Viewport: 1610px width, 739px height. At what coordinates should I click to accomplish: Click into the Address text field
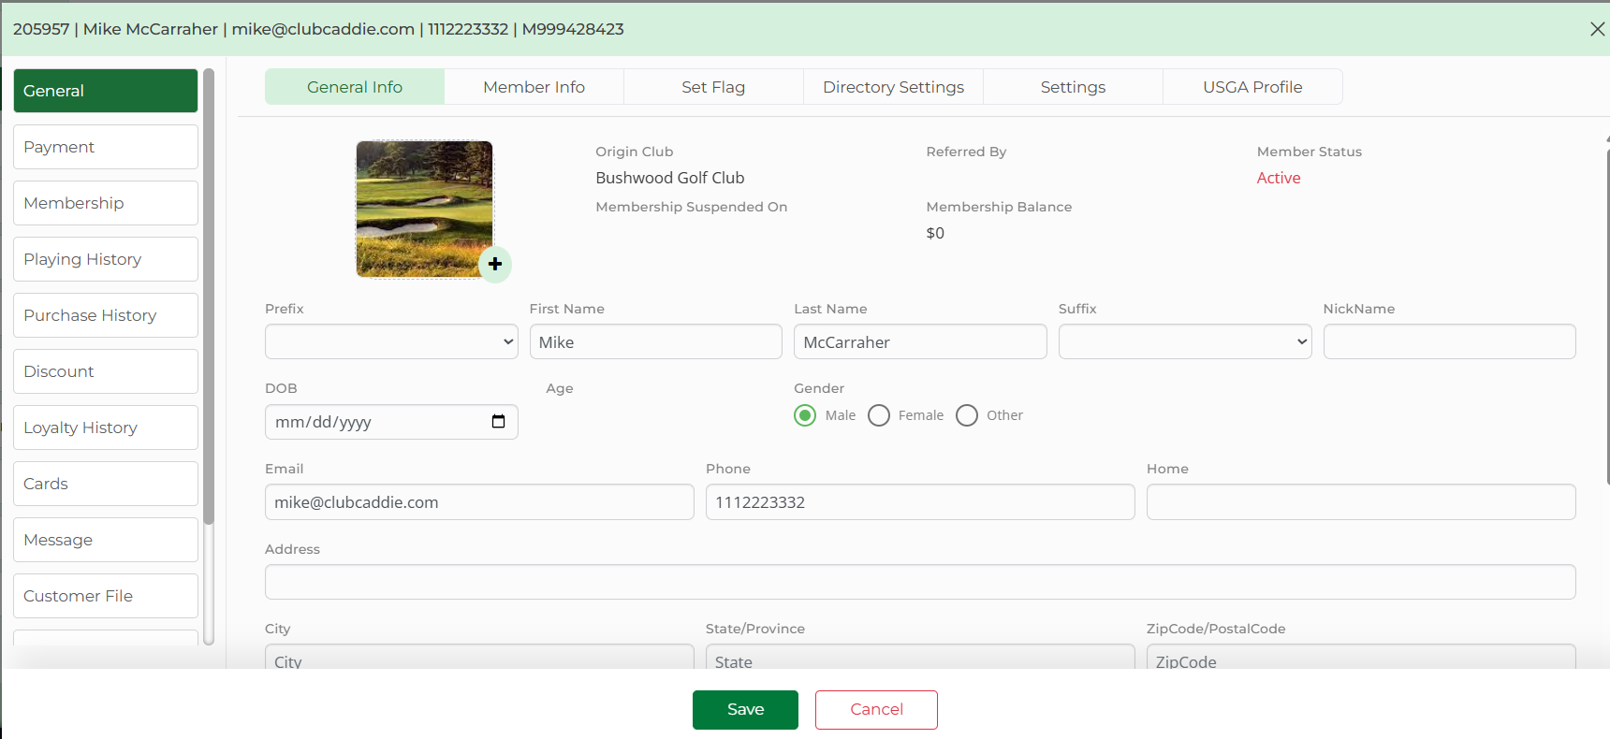(919, 582)
